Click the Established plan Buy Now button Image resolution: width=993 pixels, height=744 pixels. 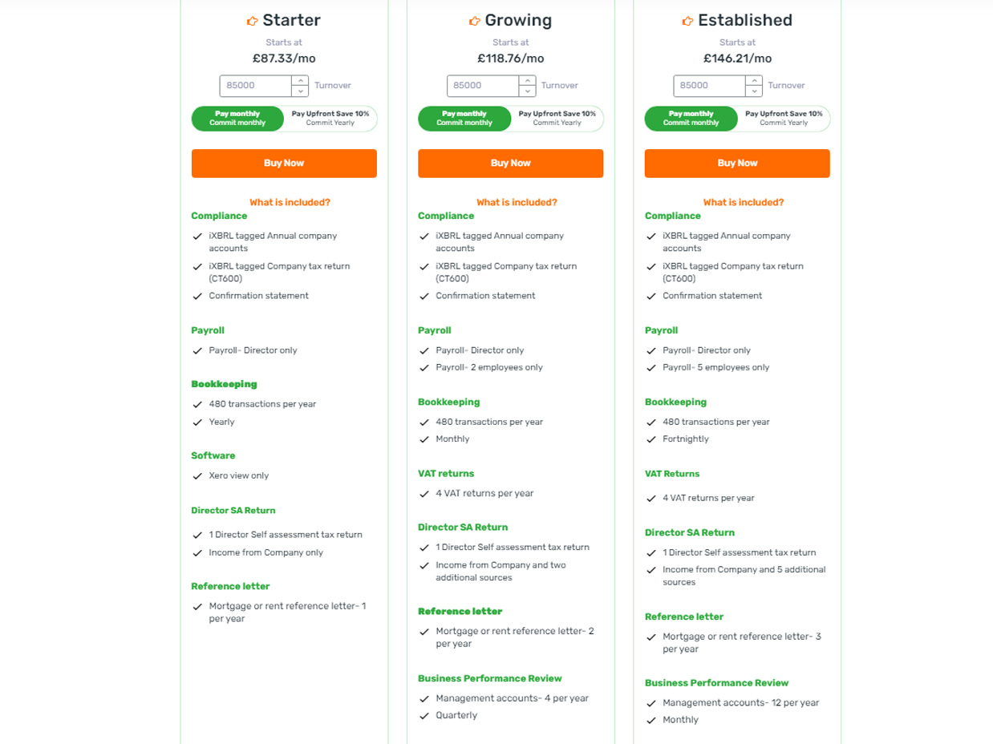point(737,163)
